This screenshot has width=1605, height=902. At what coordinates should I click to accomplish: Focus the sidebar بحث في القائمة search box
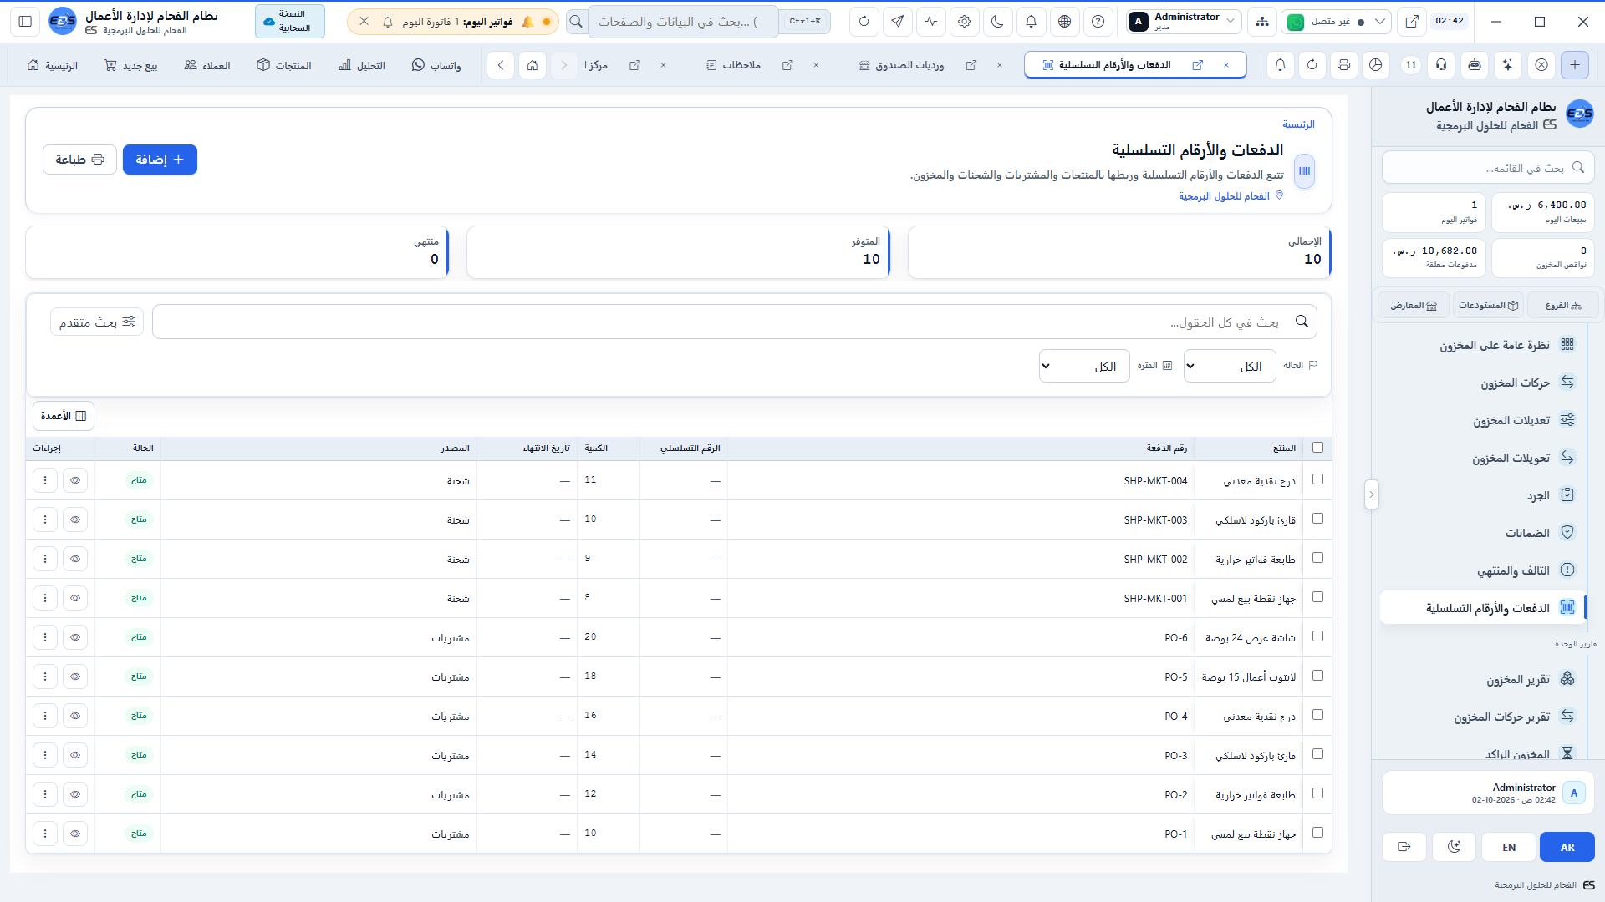tap(1488, 168)
